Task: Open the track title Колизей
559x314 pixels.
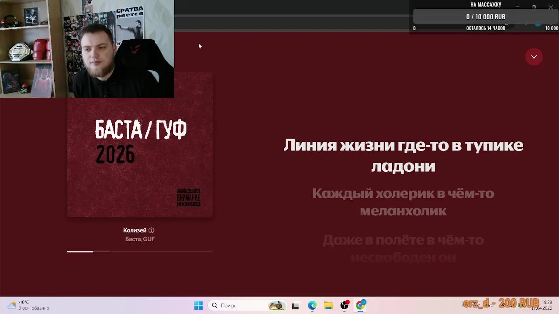Action: (x=135, y=230)
